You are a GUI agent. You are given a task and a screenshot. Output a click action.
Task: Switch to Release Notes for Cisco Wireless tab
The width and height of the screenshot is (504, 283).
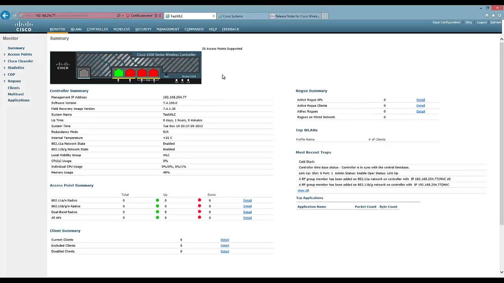tap(295, 16)
